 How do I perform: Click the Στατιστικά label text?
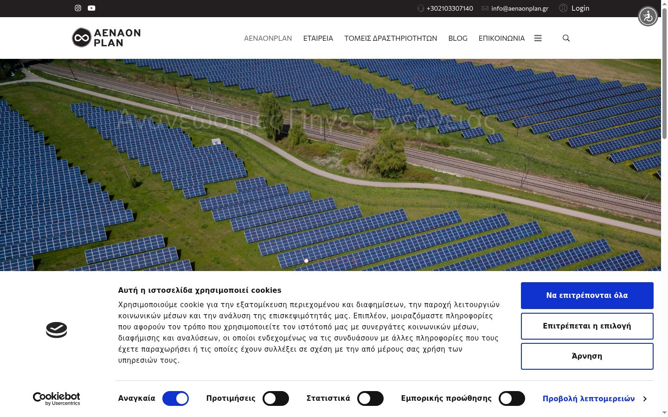click(328, 398)
